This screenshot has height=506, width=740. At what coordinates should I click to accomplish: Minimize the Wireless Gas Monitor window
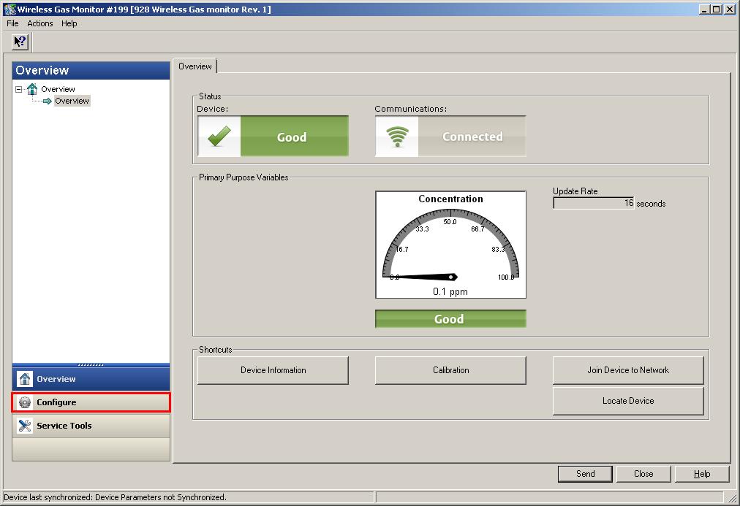[x=704, y=9]
